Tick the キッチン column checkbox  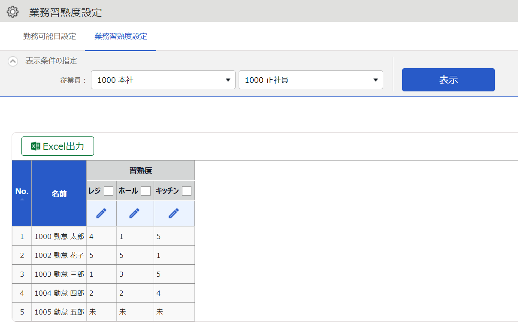[x=187, y=191]
